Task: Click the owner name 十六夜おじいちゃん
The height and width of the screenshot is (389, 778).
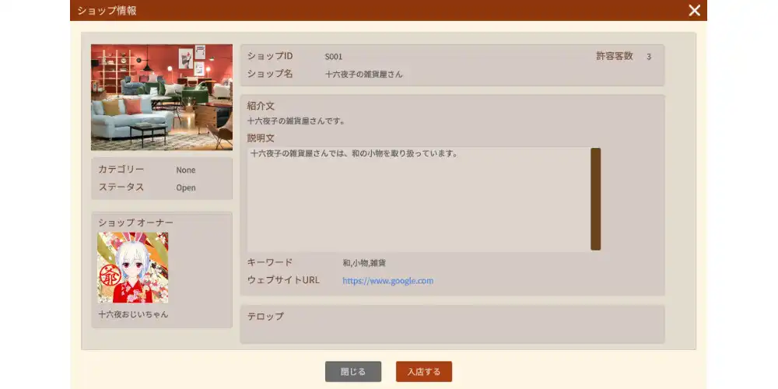Action: (x=133, y=314)
